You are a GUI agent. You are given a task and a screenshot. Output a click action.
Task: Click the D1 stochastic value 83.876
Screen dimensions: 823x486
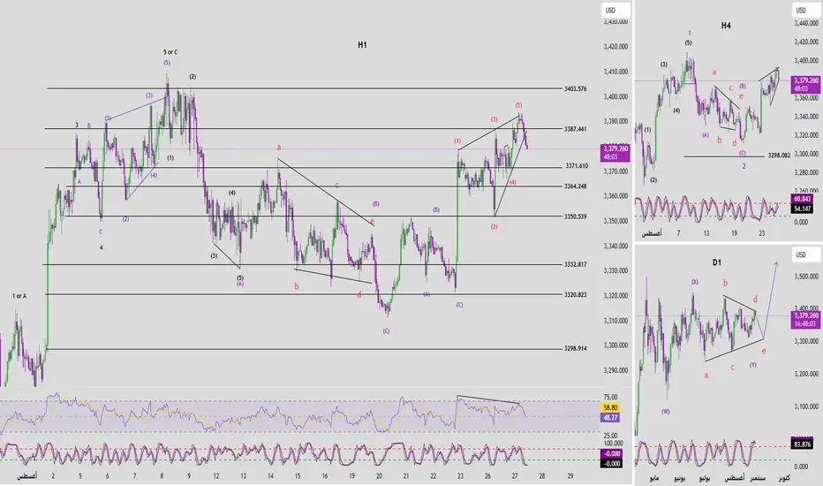803,444
